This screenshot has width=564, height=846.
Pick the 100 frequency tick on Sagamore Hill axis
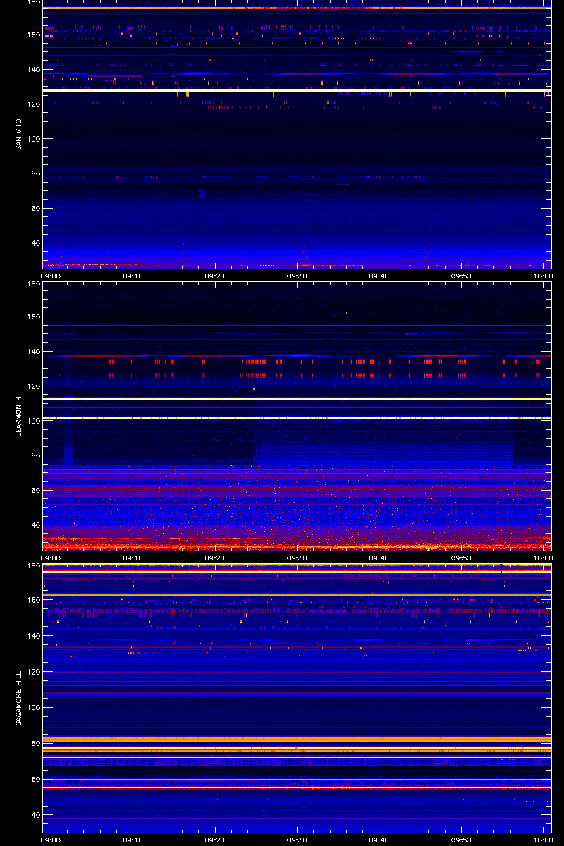pyautogui.click(x=32, y=707)
